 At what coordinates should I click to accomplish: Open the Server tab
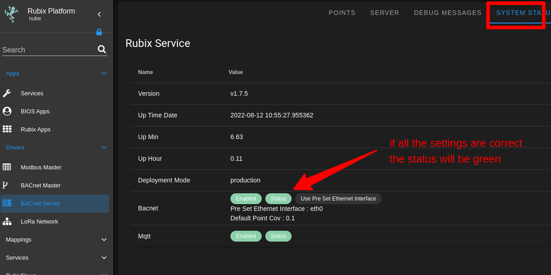[385, 13]
